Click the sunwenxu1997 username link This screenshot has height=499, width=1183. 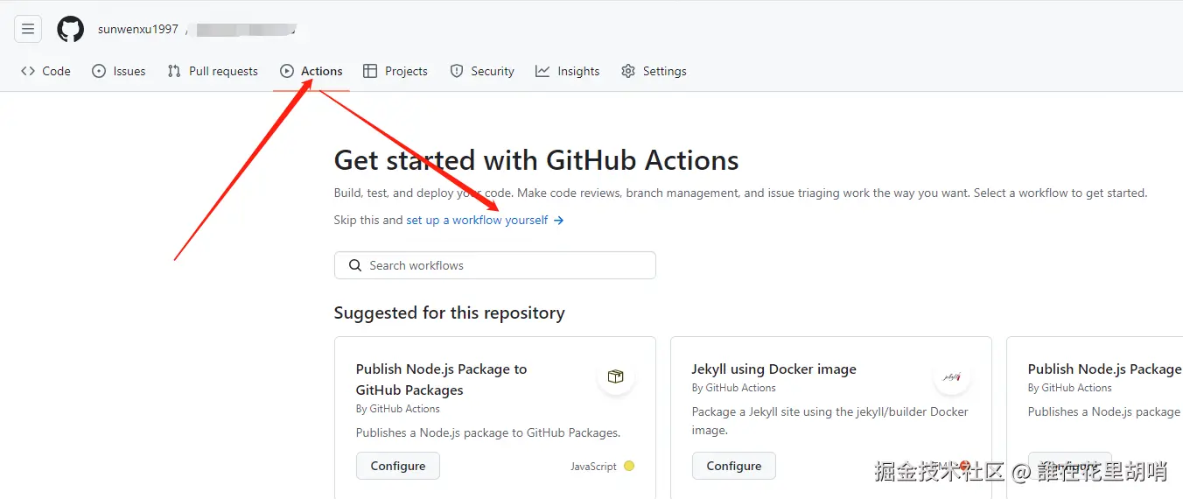coord(138,29)
